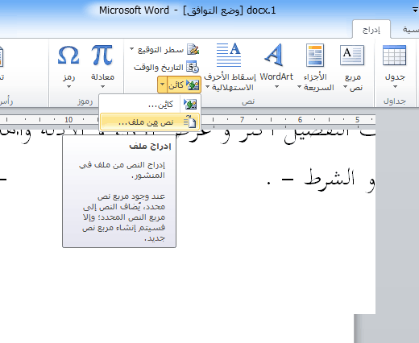Click the التاريخ والوقت text label

pos(159,67)
